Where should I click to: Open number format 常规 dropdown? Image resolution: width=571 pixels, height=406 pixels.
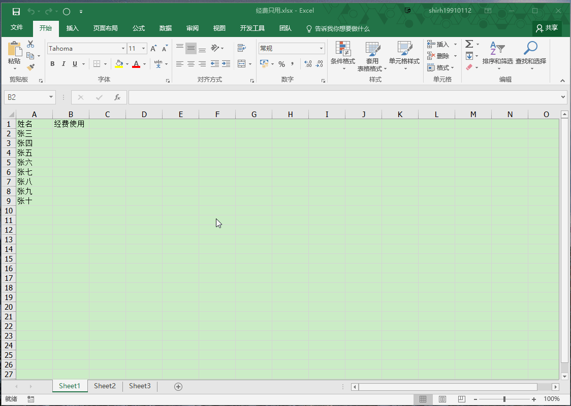click(x=321, y=48)
